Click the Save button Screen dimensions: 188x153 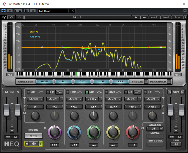177,17
